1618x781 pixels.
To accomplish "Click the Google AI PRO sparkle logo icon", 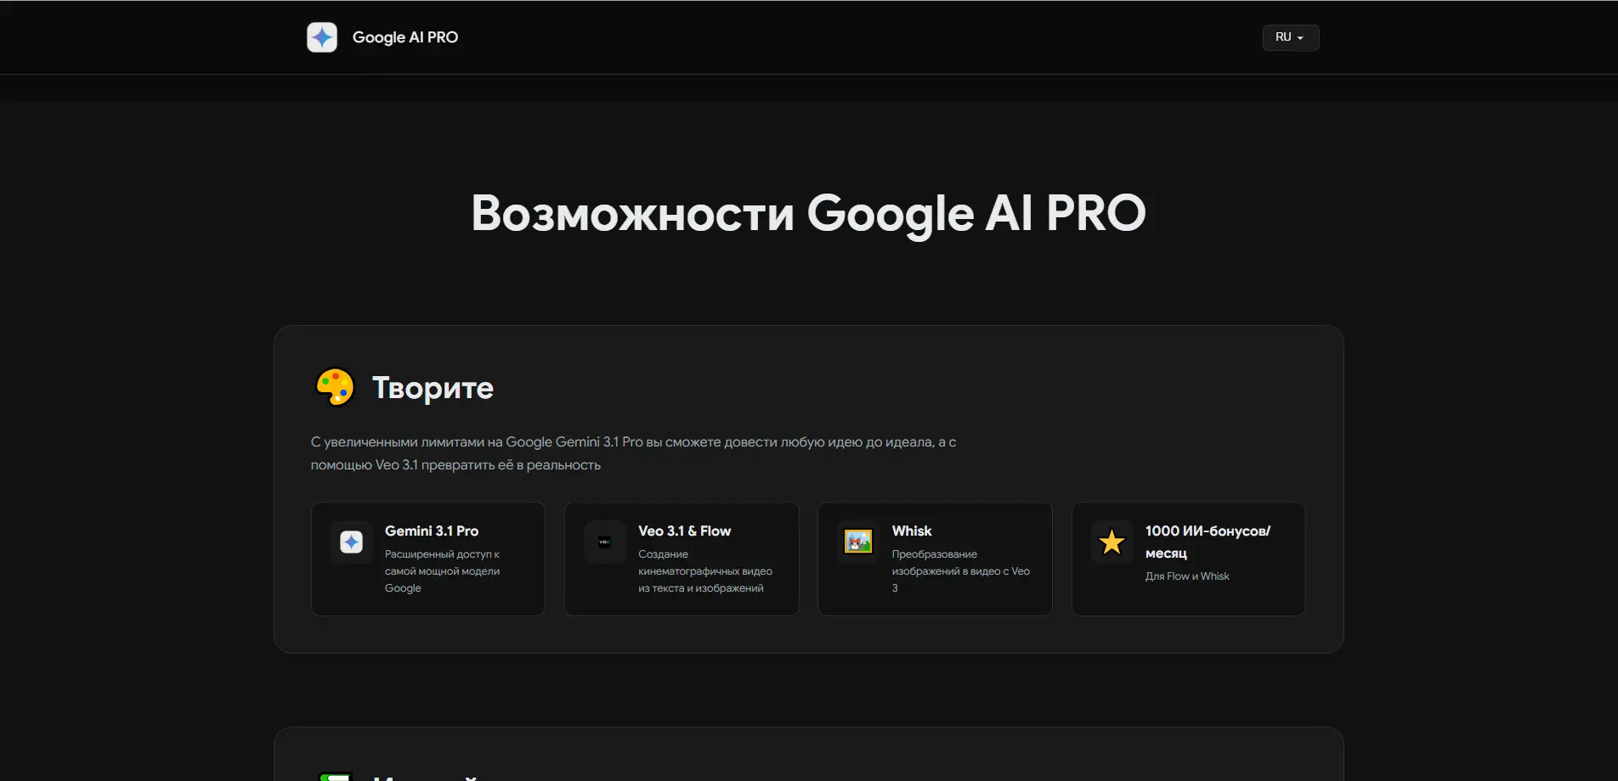I will pos(322,37).
